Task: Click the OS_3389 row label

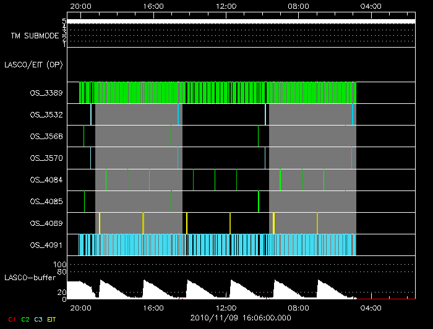Action: tap(46, 93)
